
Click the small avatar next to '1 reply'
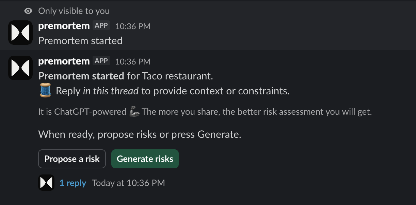click(46, 183)
